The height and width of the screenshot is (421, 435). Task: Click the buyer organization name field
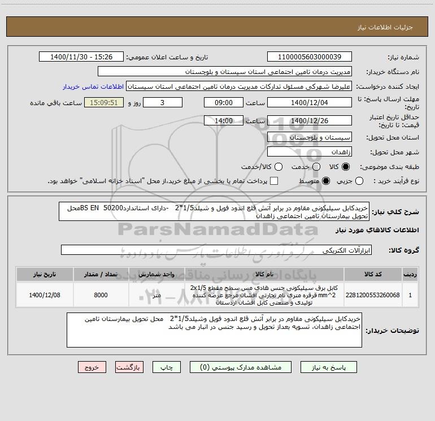point(225,71)
